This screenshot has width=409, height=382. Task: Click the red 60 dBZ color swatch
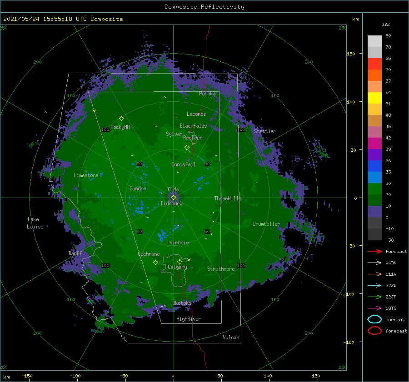click(374, 64)
